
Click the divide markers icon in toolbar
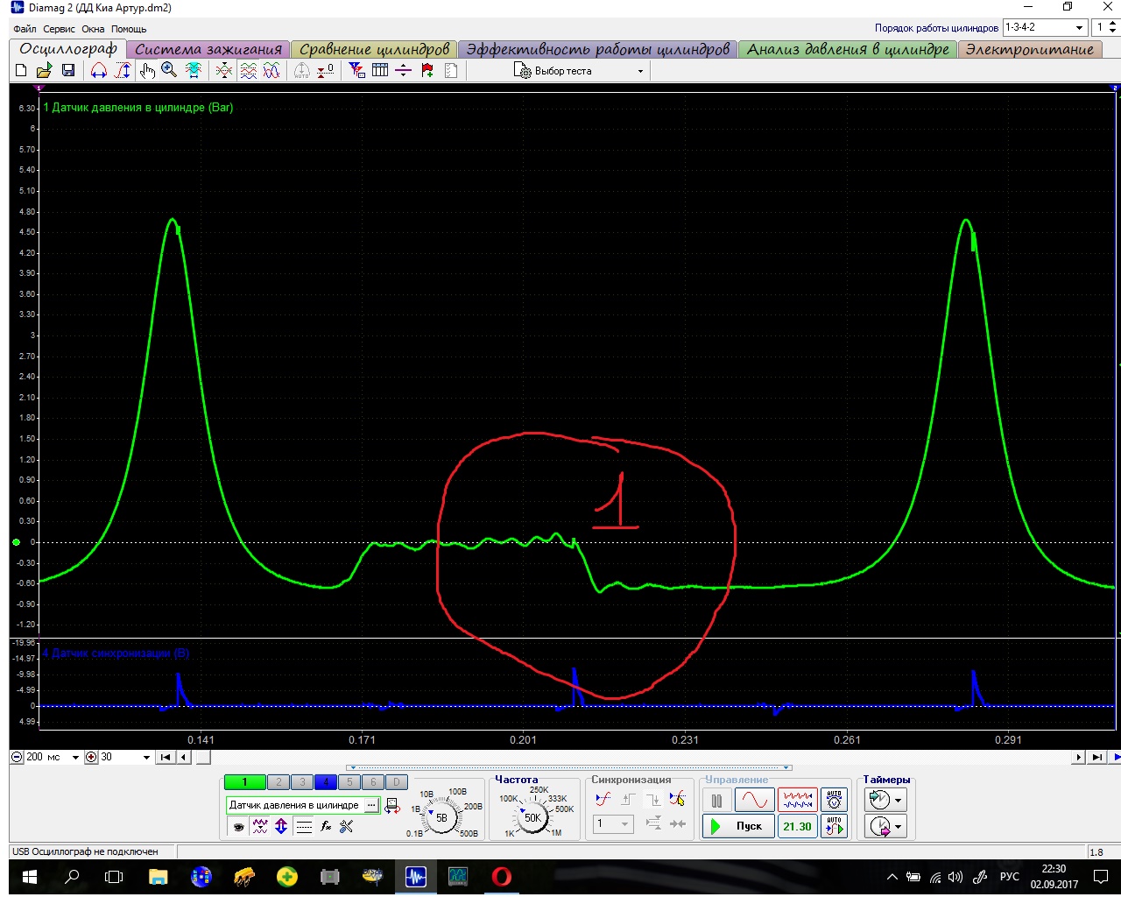(x=403, y=71)
